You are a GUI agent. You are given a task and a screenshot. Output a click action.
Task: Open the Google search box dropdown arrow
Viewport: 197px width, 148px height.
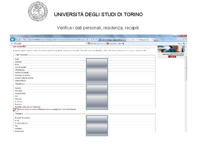85,44
